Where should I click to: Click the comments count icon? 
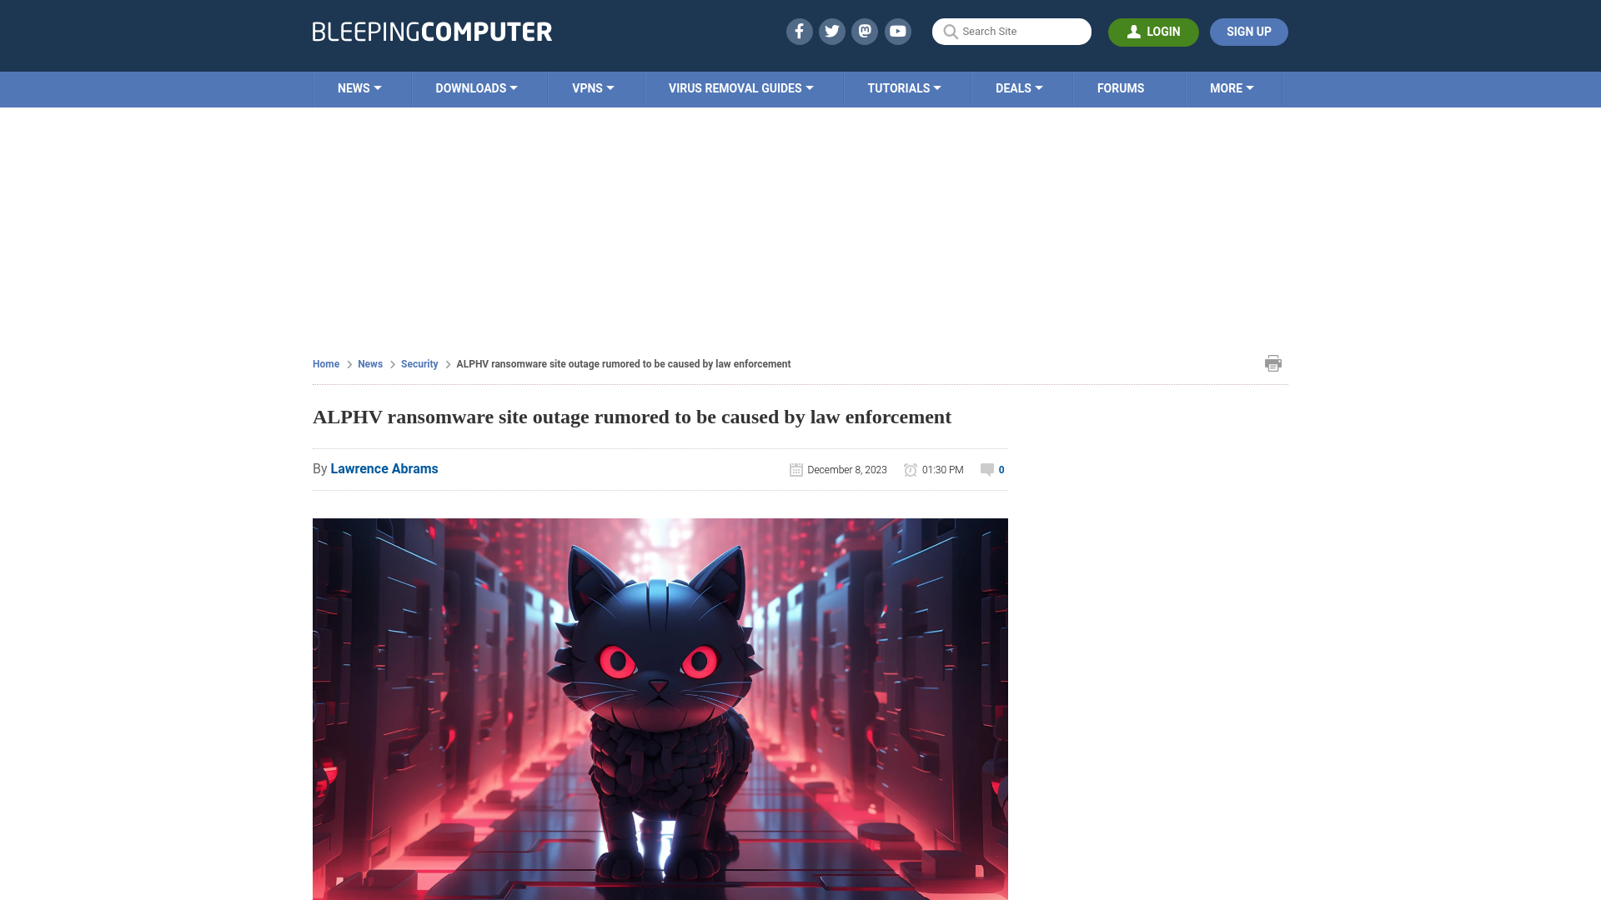pyautogui.click(x=986, y=469)
